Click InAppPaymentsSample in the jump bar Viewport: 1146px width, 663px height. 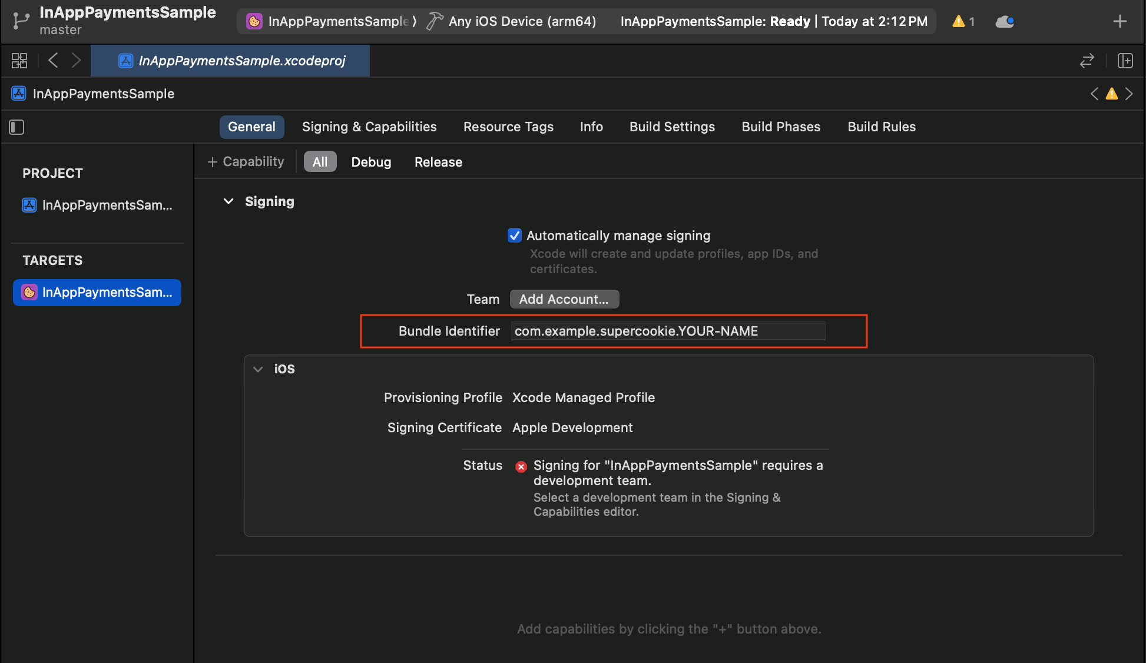tap(104, 94)
